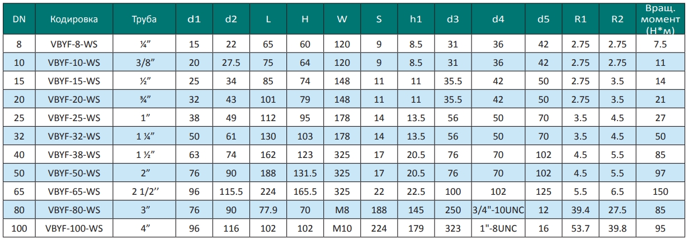
Task: Click the 3/8" pipe size cell
Action: pyautogui.click(x=144, y=63)
